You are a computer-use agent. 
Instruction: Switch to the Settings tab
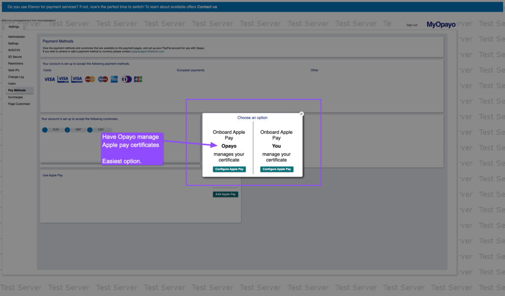coord(13,27)
